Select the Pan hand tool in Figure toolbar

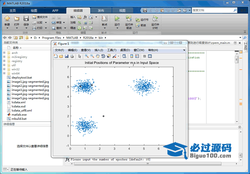tap(98, 56)
